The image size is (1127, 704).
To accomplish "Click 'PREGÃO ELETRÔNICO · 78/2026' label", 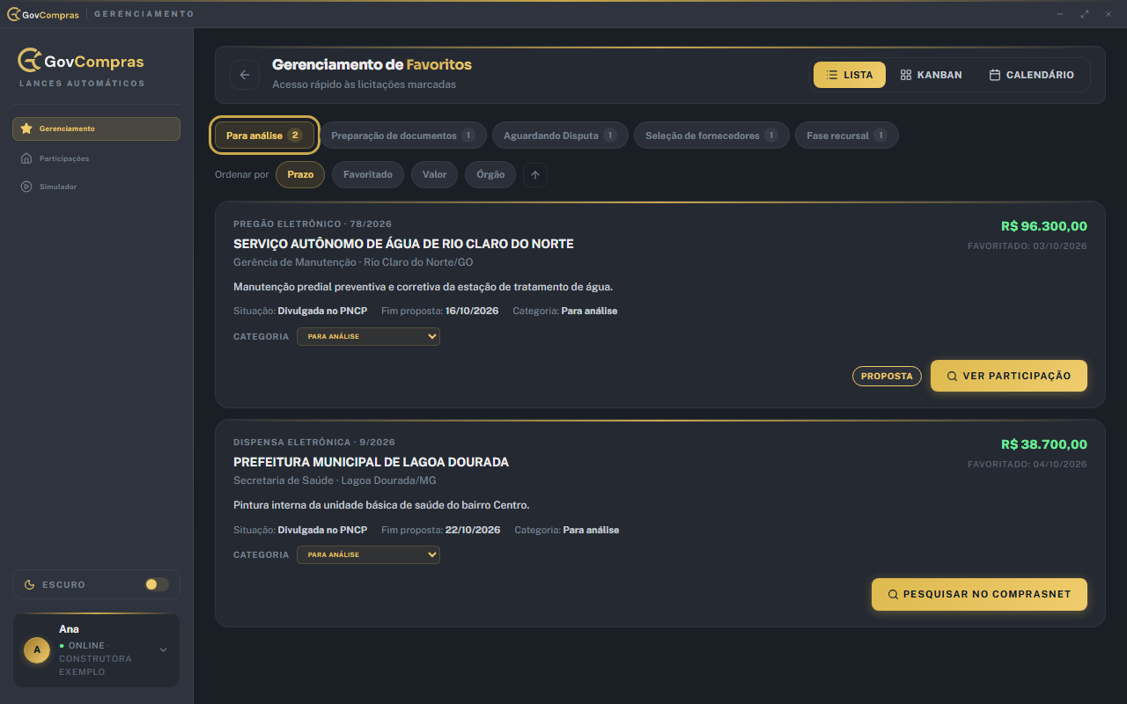I will tap(313, 224).
